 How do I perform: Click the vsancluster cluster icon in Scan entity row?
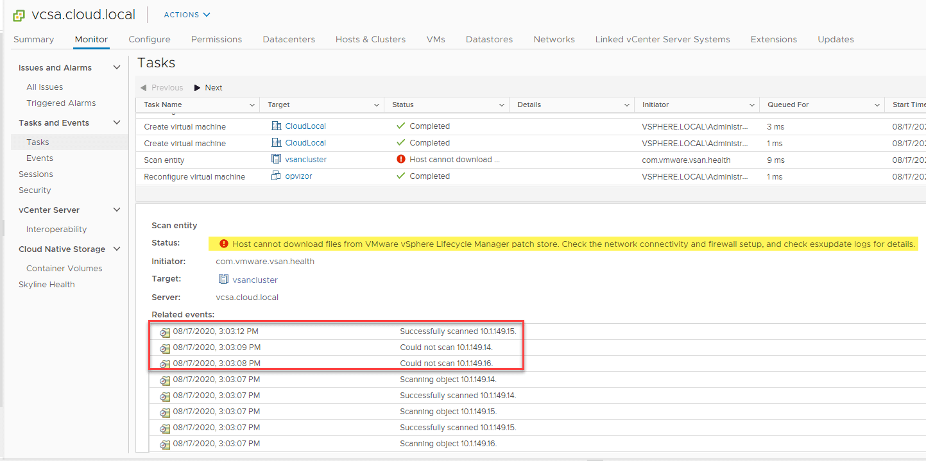point(276,159)
